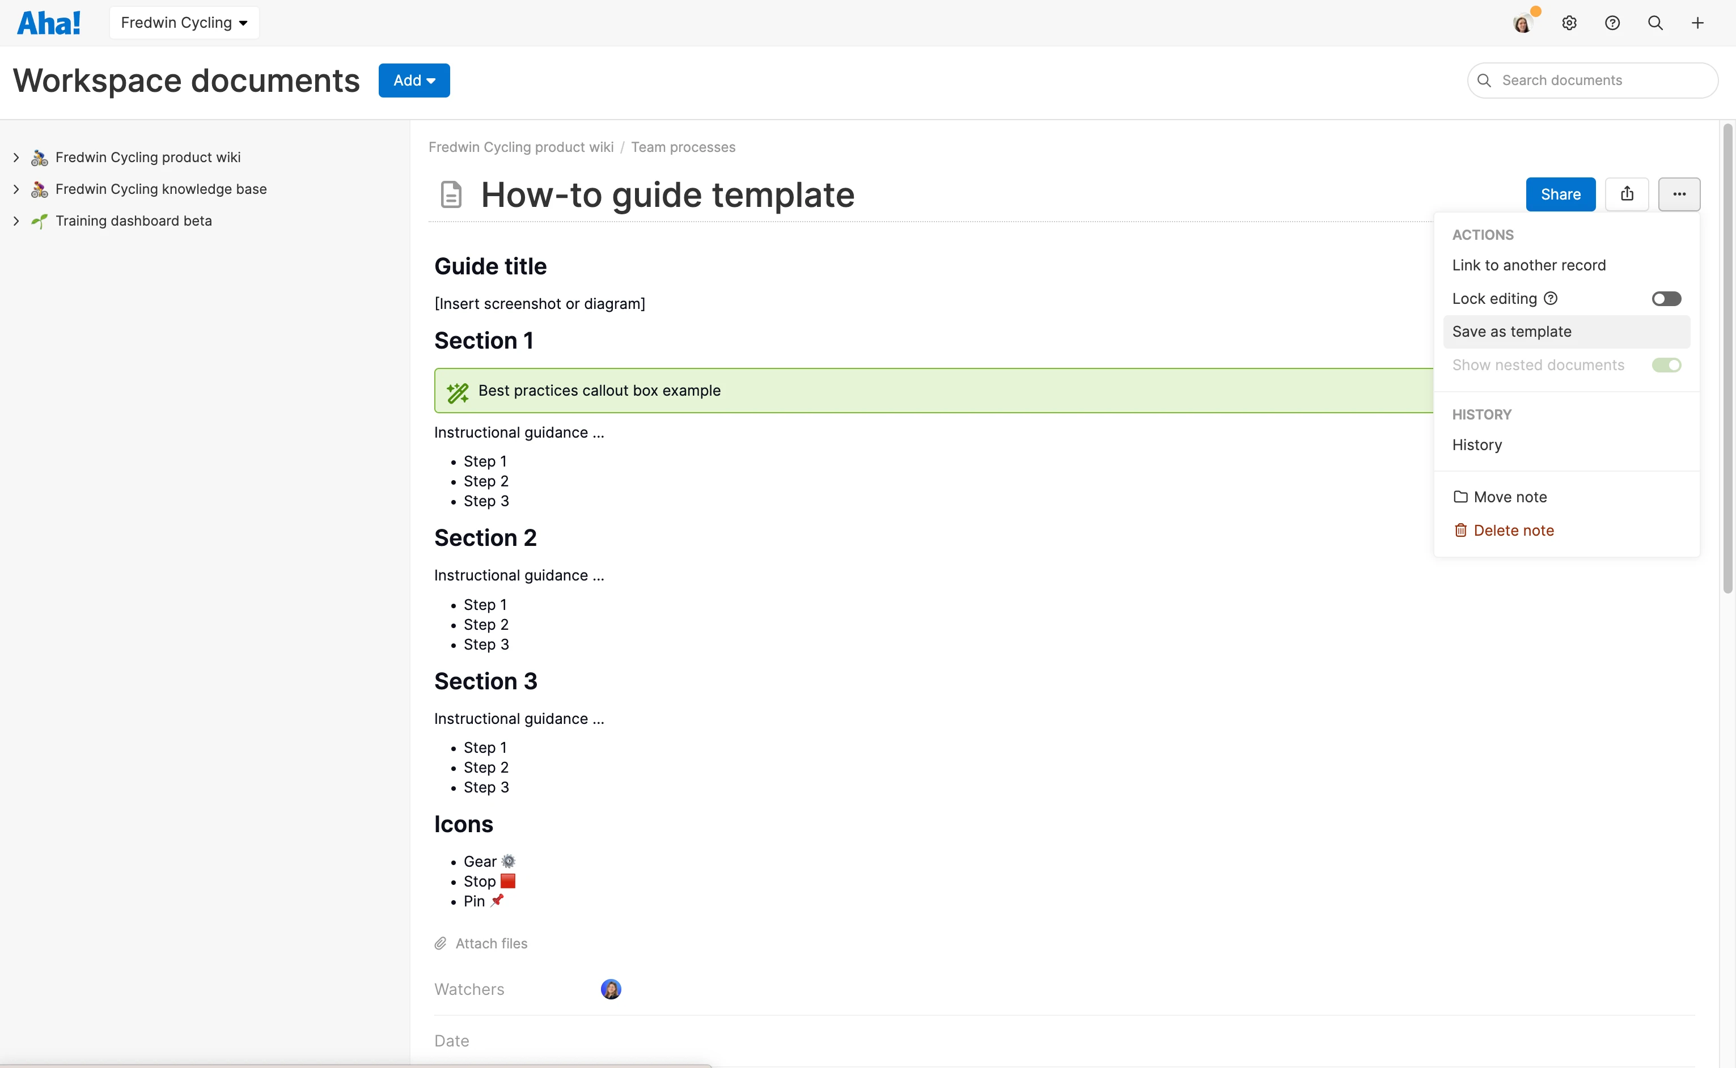Click the plus icon to create something new
Screen dimensions: 1736x1068
tap(1698, 22)
